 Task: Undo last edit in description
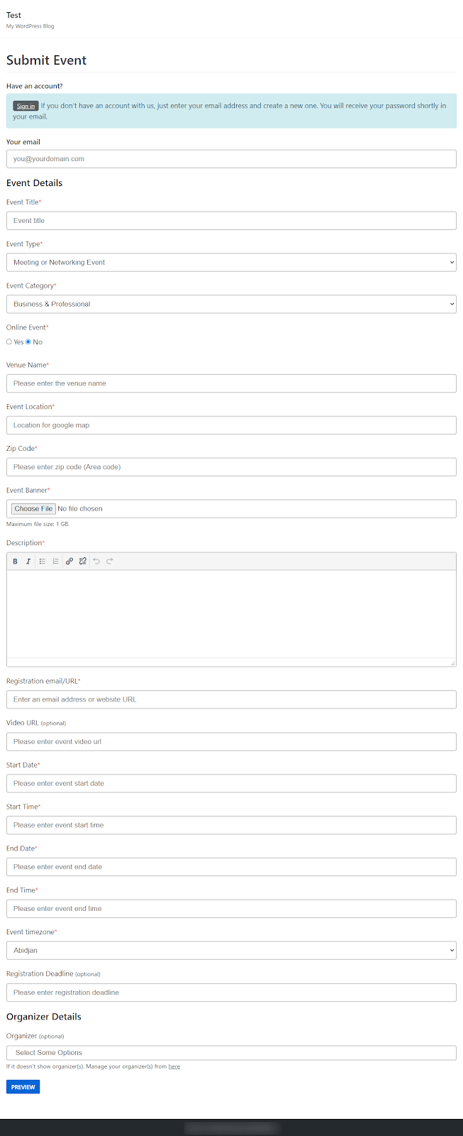tap(96, 561)
